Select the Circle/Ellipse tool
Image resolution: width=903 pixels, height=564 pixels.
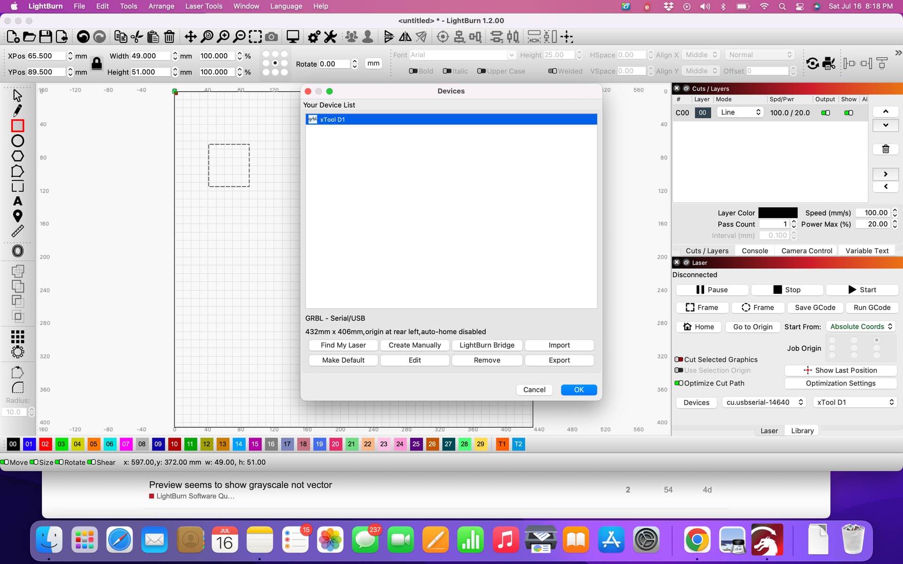click(17, 141)
